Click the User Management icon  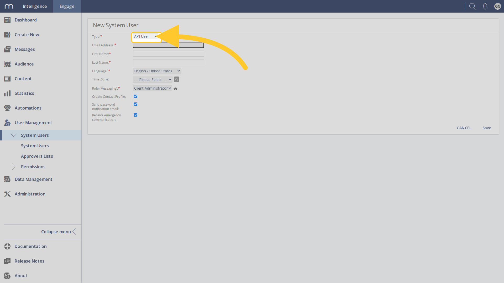[x=7, y=123]
